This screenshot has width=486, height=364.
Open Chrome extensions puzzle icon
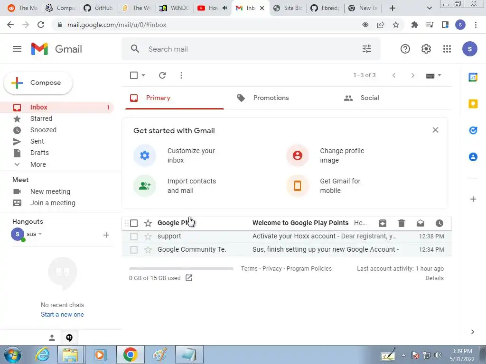tap(414, 25)
